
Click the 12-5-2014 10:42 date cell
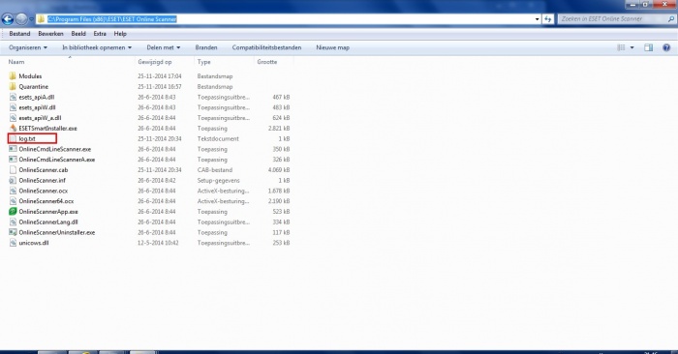click(158, 243)
